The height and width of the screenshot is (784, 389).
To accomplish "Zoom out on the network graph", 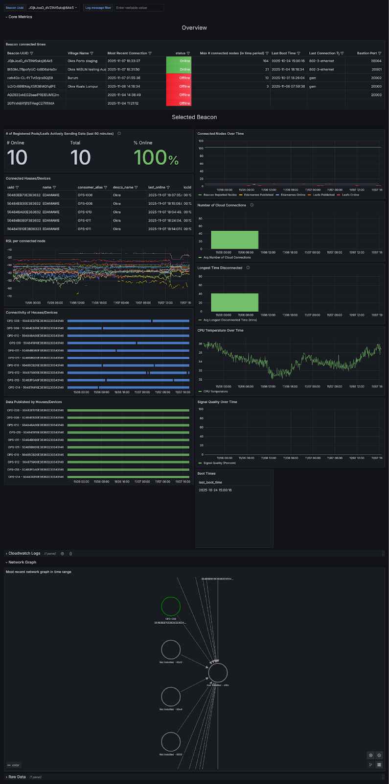I will 379,756.
